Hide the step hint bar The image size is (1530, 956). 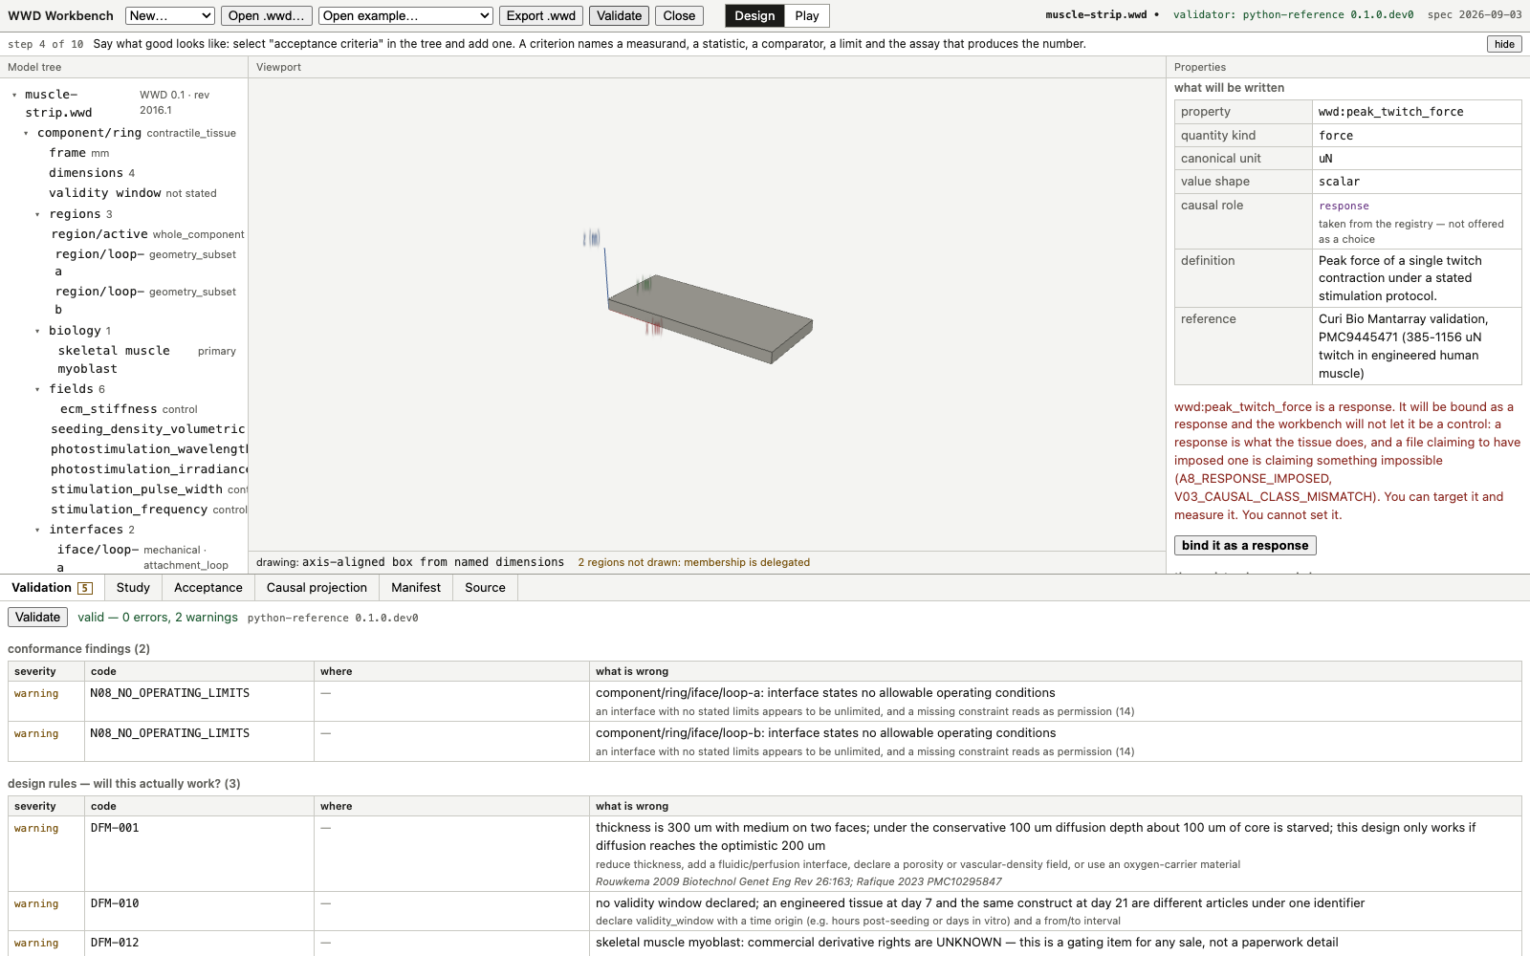click(x=1504, y=44)
